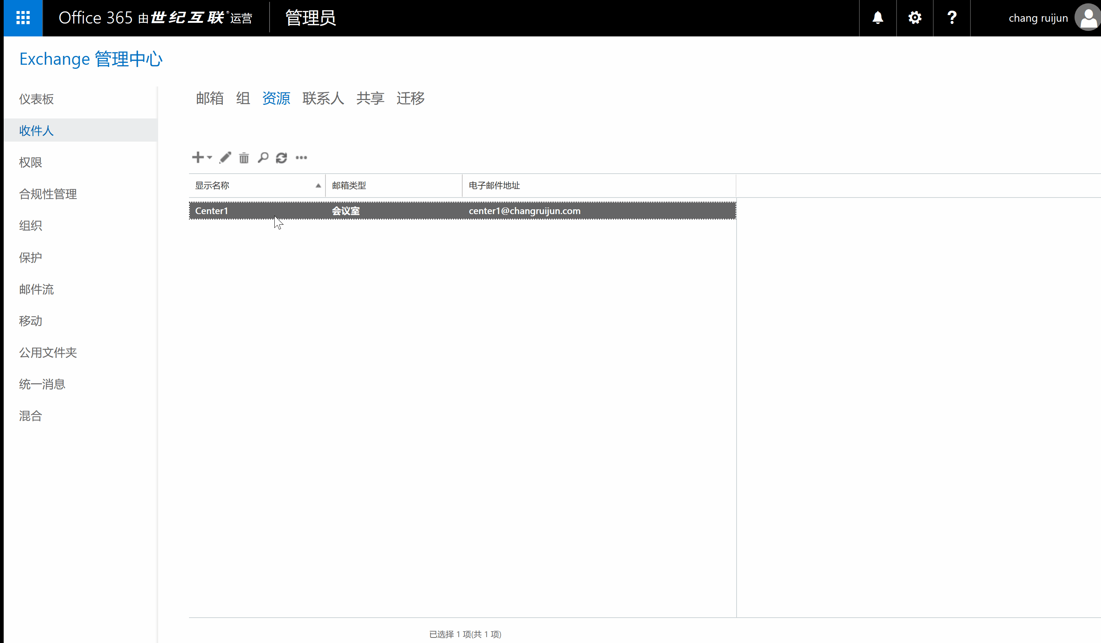1101x643 pixels.
Task: Open the app launcher grid
Action: [23, 18]
